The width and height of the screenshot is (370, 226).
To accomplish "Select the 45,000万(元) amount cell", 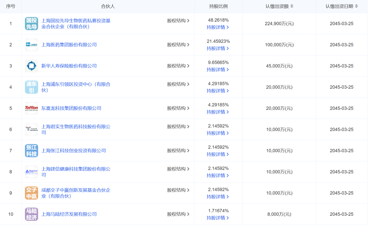I will tap(279, 66).
